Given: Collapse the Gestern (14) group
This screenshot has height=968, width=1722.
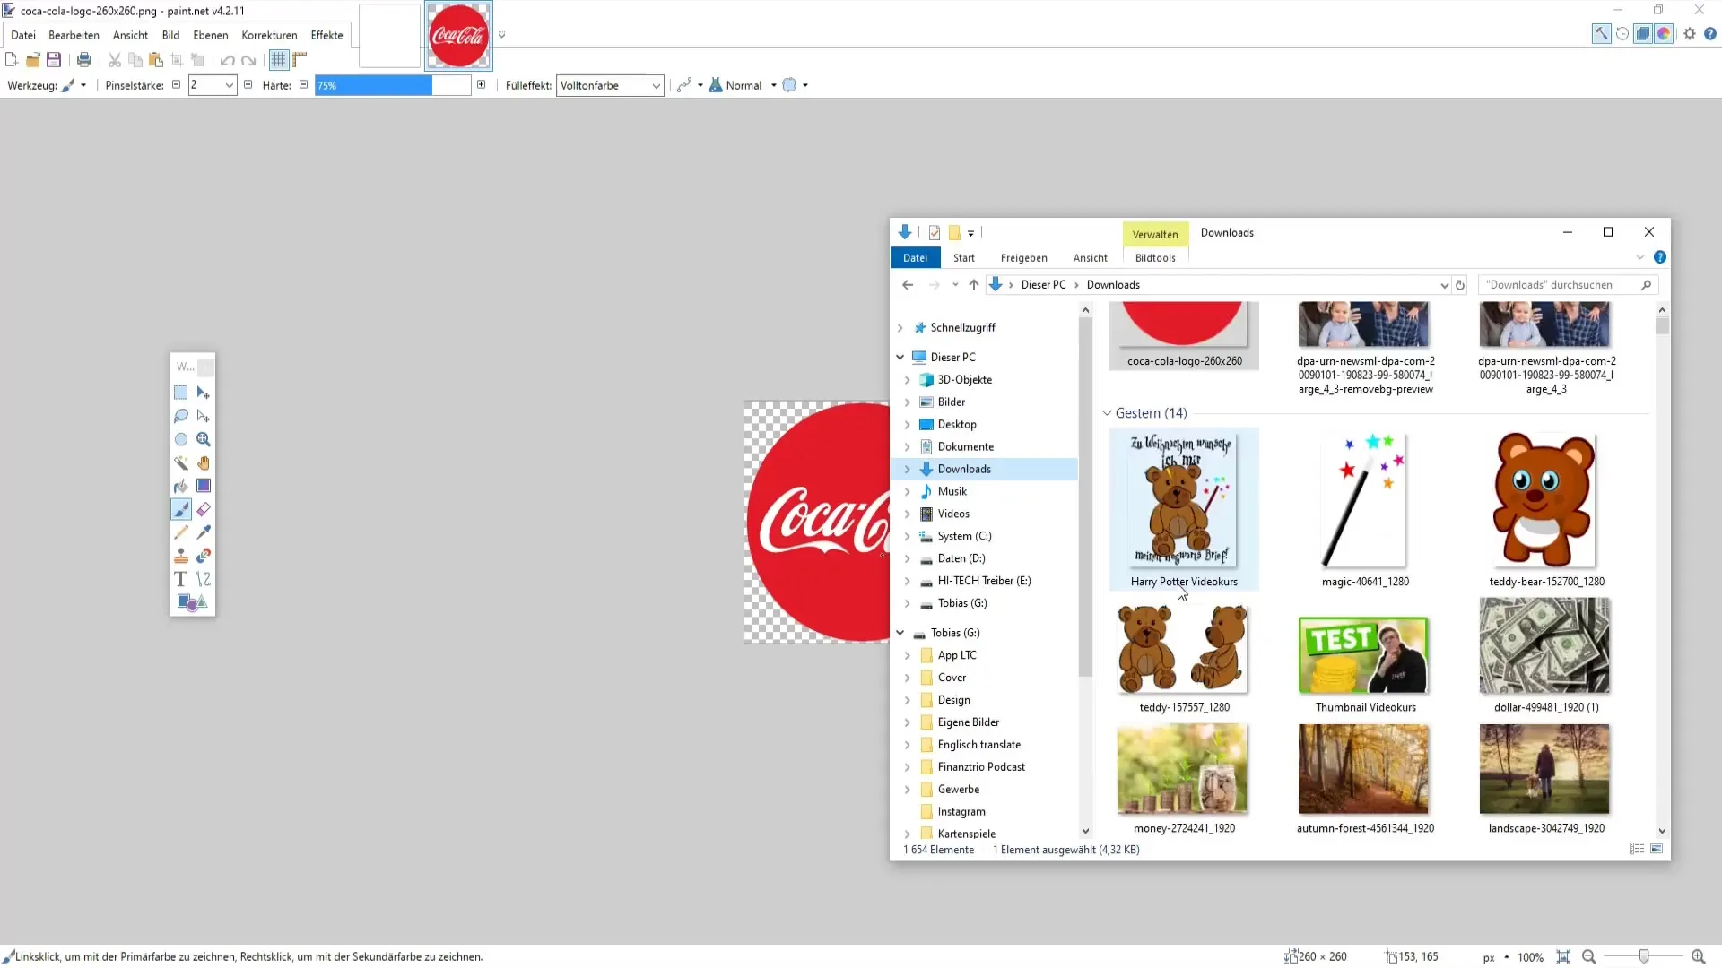Looking at the screenshot, I should pos(1107,413).
